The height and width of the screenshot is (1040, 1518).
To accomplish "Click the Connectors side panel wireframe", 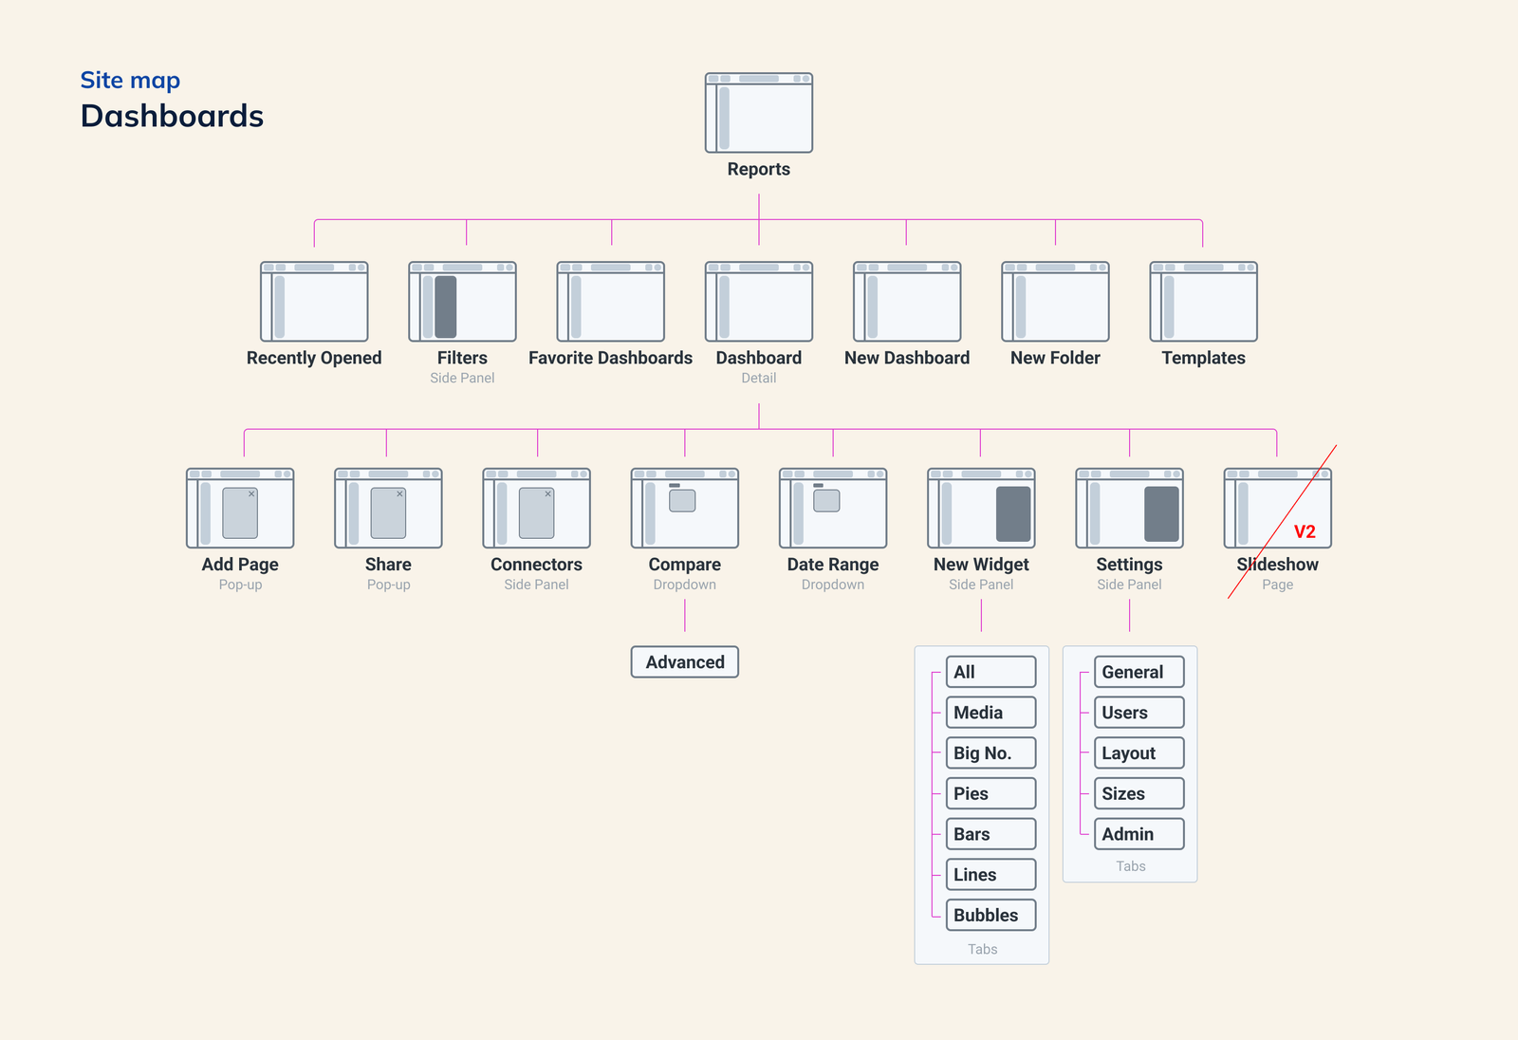I will tap(536, 509).
